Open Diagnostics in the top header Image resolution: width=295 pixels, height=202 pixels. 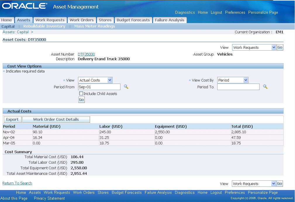tap(185, 12)
